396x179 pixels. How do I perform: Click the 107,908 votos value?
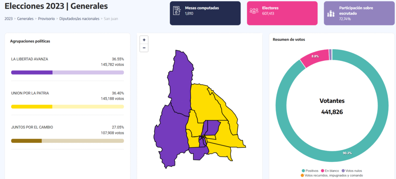113,133
